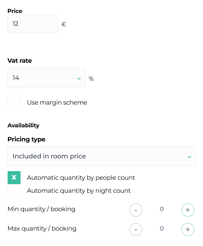Decrease the min quantity per booking
The height and width of the screenshot is (246, 203).
pyautogui.click(x=136, y=210)
